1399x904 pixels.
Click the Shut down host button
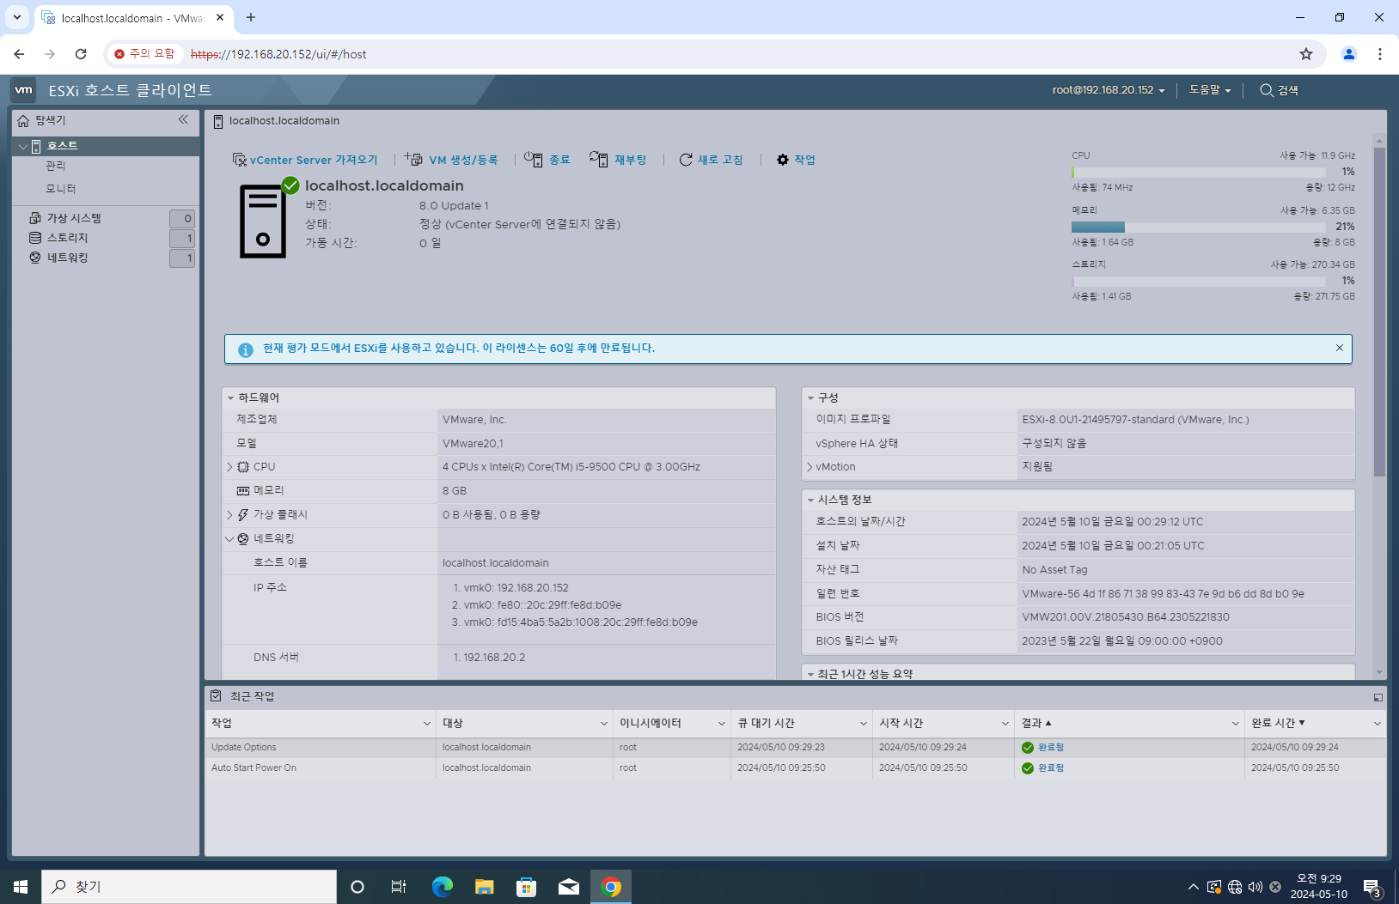[547, 160]
